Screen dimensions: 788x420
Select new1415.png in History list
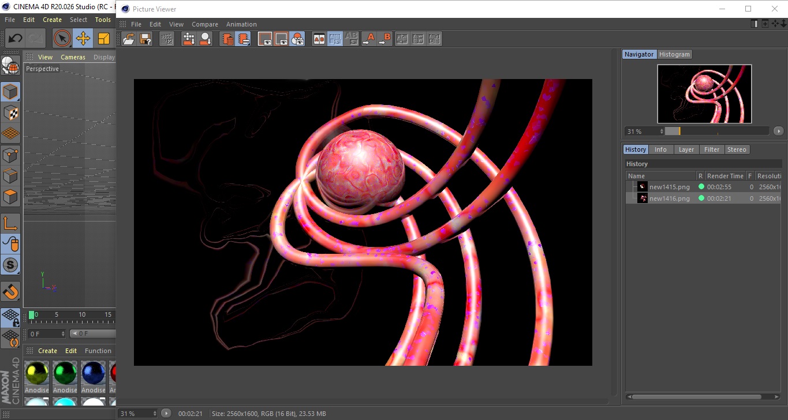[x=669, y=186]
